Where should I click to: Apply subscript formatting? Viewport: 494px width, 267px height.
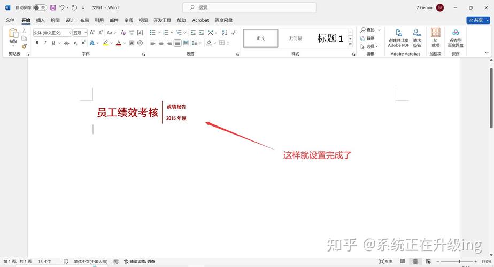(75, 43)
